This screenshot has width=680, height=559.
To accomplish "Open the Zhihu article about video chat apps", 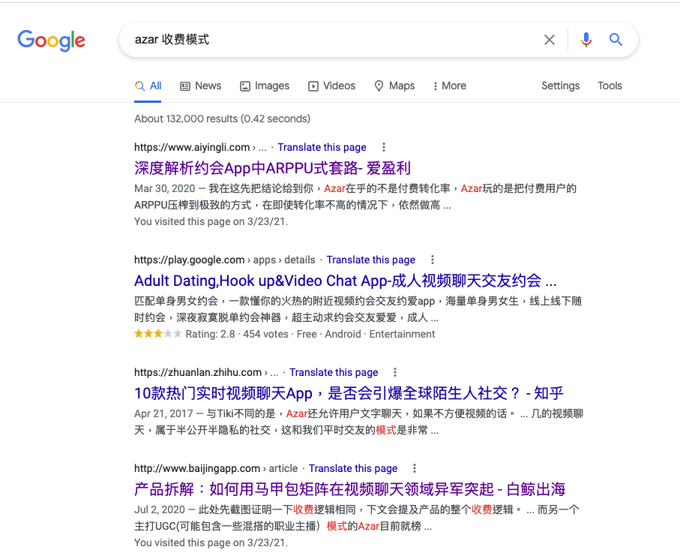I will click(349, 393).
